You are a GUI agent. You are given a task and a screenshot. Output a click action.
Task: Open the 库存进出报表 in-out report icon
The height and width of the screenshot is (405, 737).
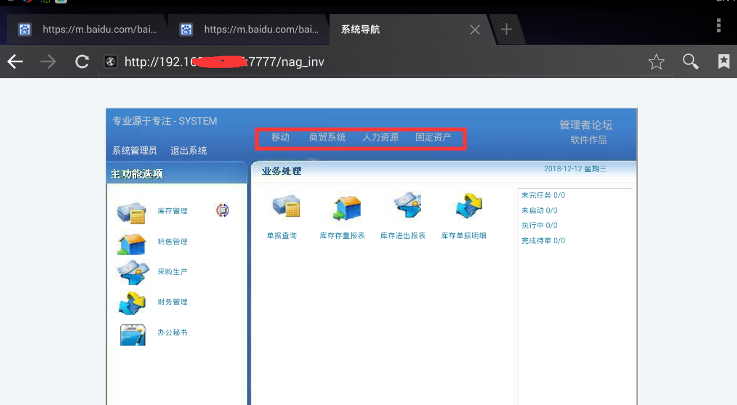(408, 207)
